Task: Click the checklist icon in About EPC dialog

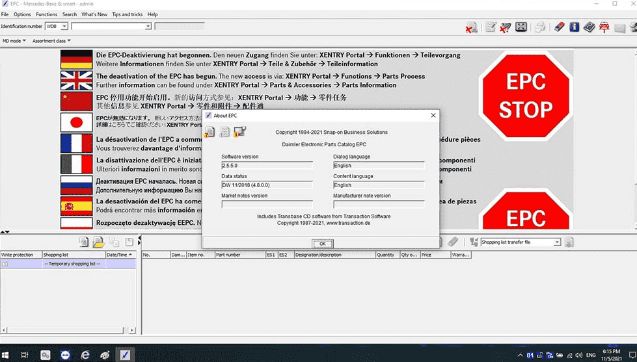Action: coord(224,131)
